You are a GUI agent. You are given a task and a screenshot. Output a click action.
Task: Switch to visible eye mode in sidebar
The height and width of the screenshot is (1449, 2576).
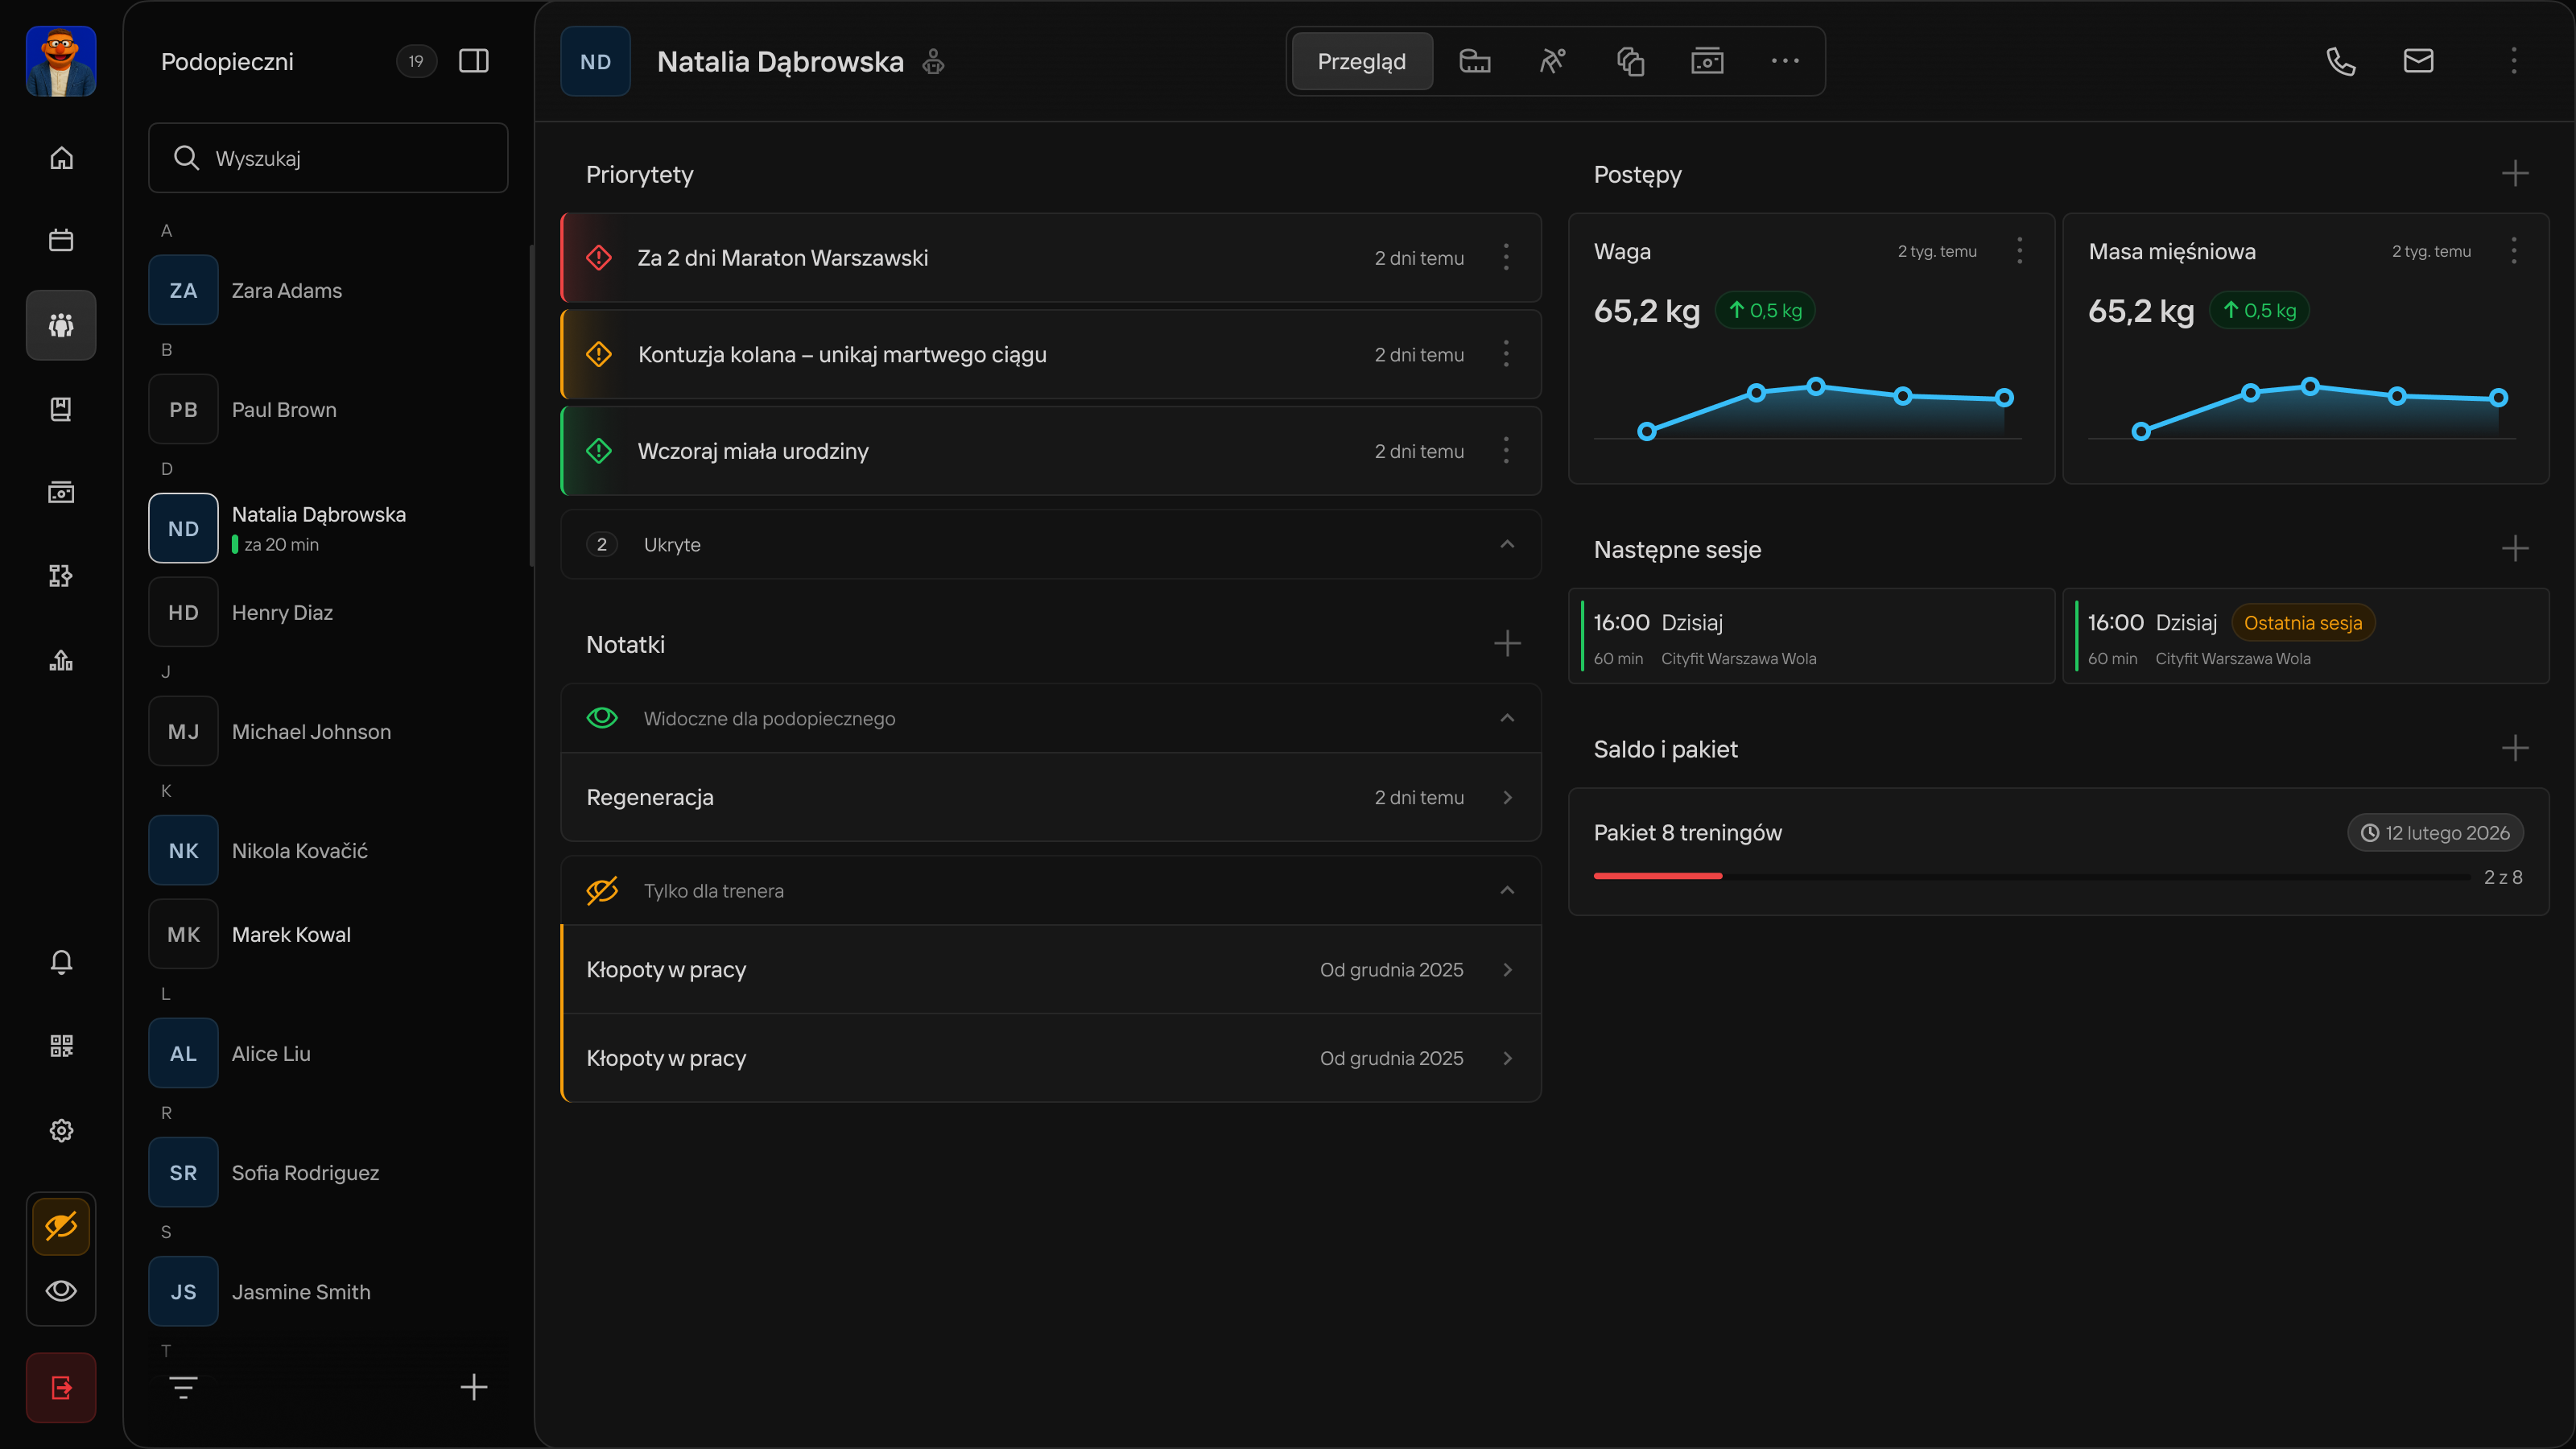click(61, 1290)
